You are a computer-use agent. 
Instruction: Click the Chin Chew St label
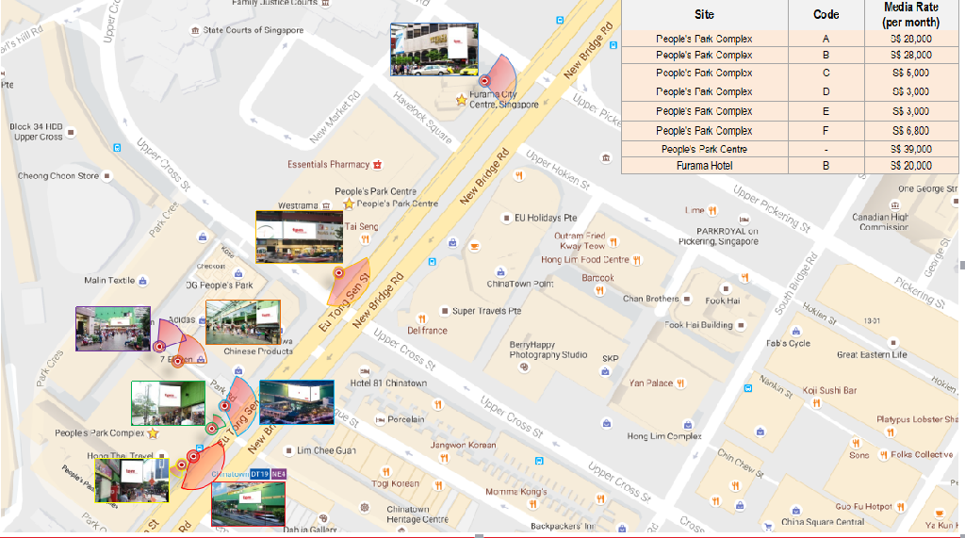pos(741,464)
